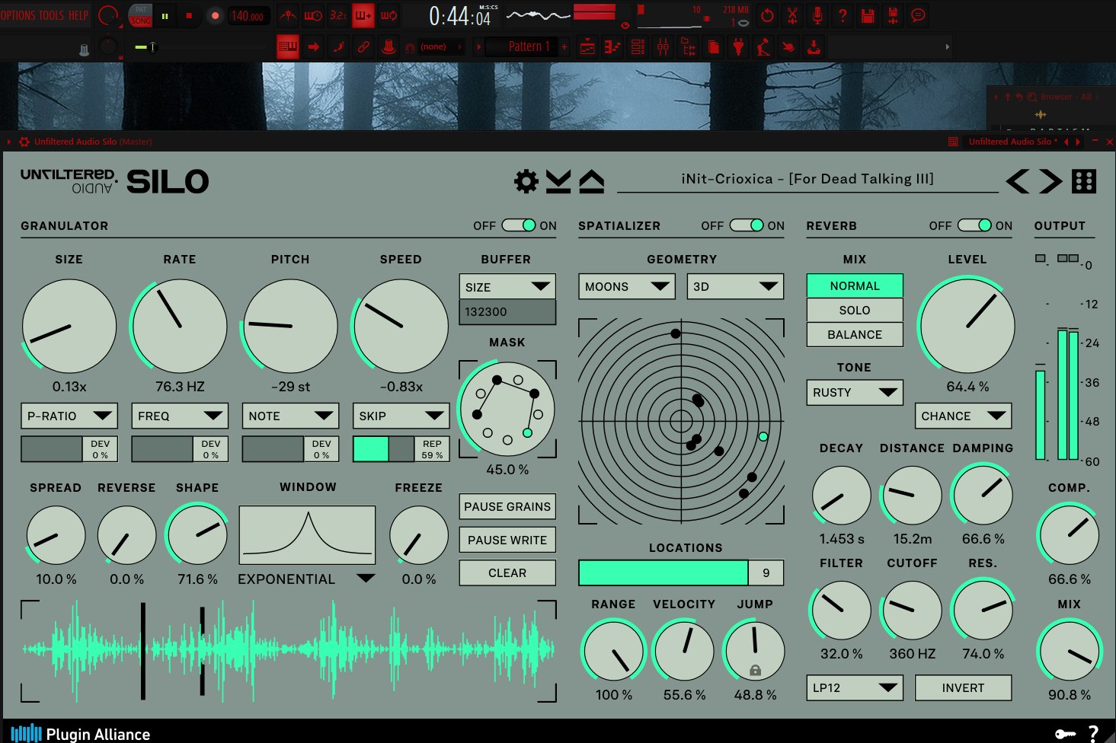Open help question mark in Plugin Alliance bar

click(x=1093, y=734)
